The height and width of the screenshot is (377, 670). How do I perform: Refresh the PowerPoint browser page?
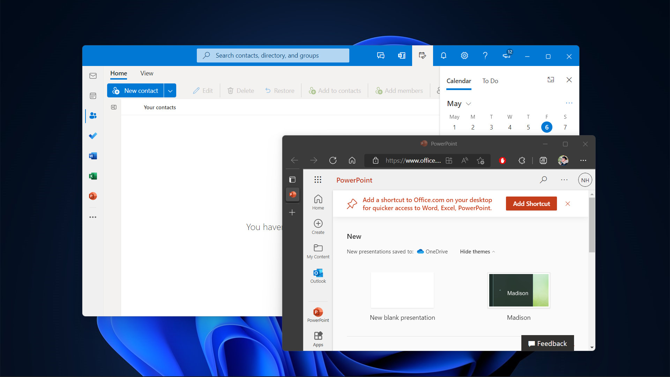point(333,160)
